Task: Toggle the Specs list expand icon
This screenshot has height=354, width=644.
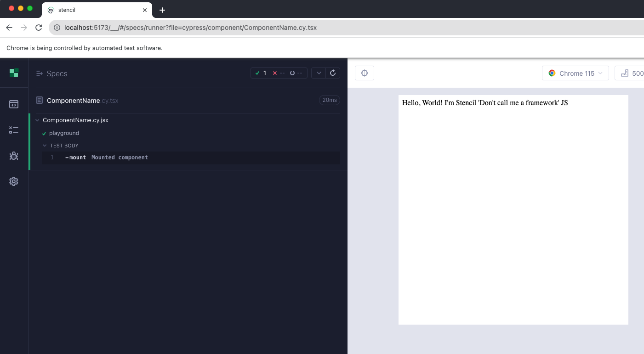Action: click(39, 73)
